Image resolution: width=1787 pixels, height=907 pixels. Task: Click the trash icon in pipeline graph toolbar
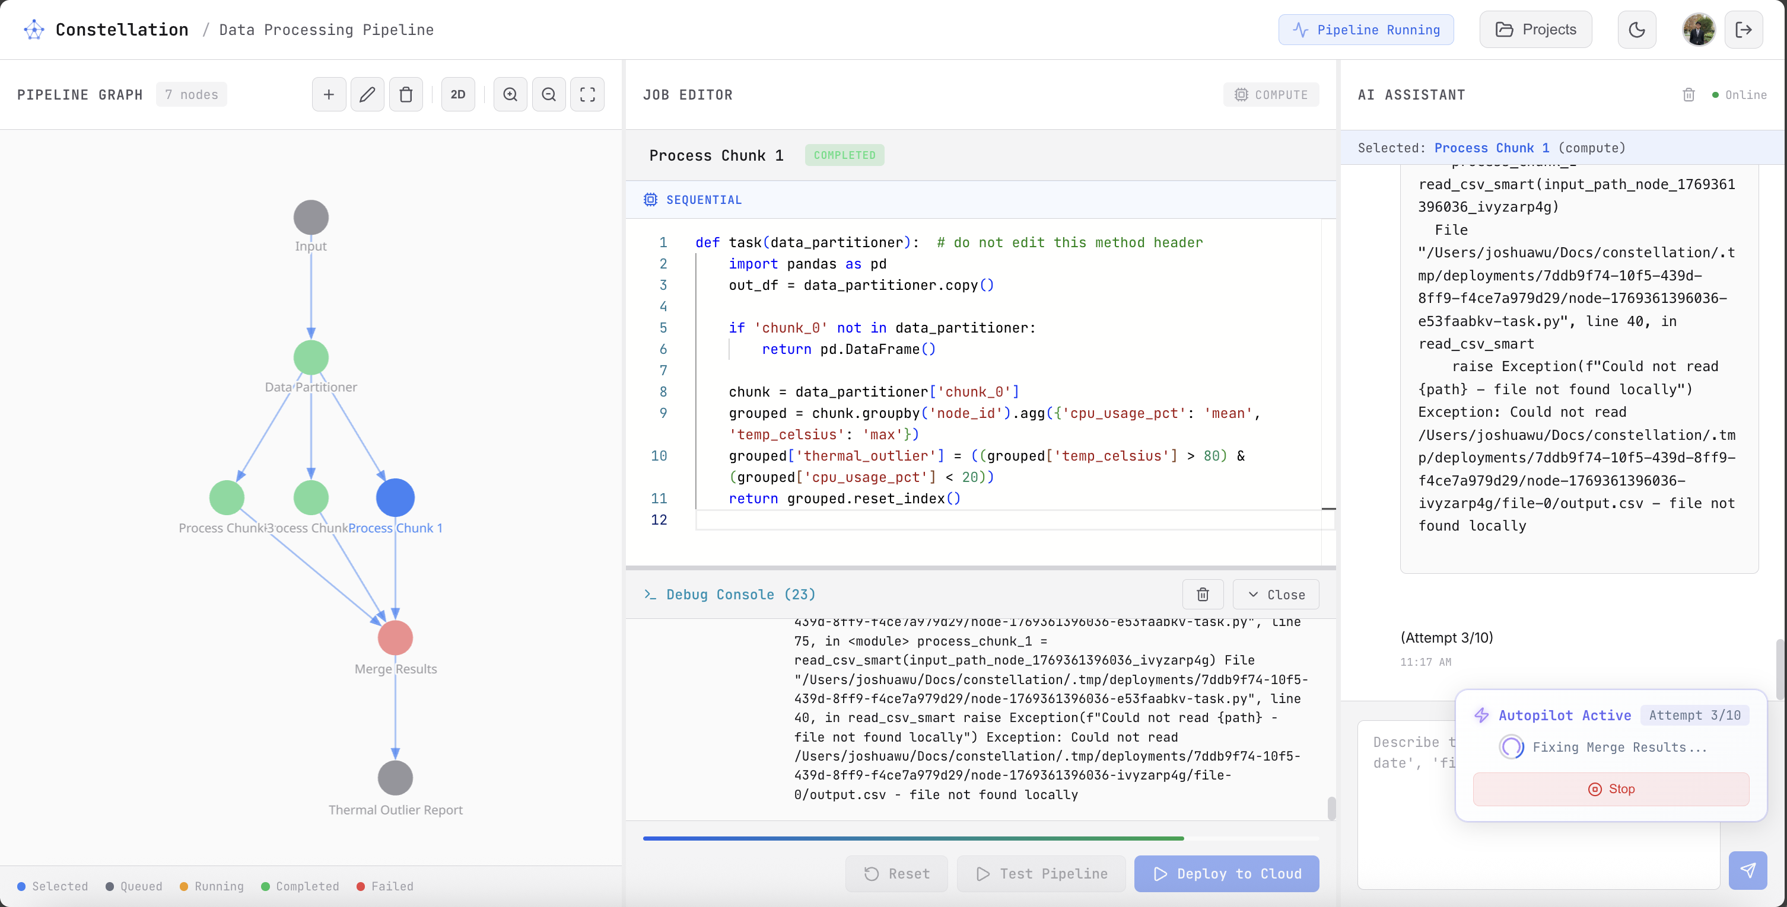point(406,94)
